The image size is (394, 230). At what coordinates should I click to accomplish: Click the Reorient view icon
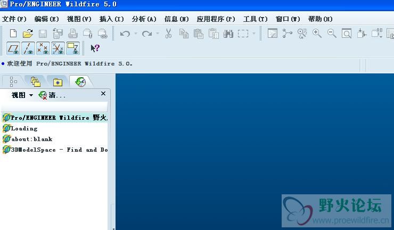pyautogui.click(x=362, y=33)
